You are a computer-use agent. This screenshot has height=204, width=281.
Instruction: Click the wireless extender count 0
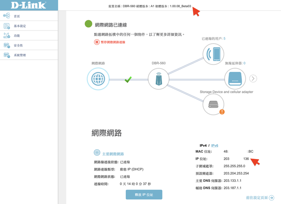pyautogui.click(x=245, y=63)
